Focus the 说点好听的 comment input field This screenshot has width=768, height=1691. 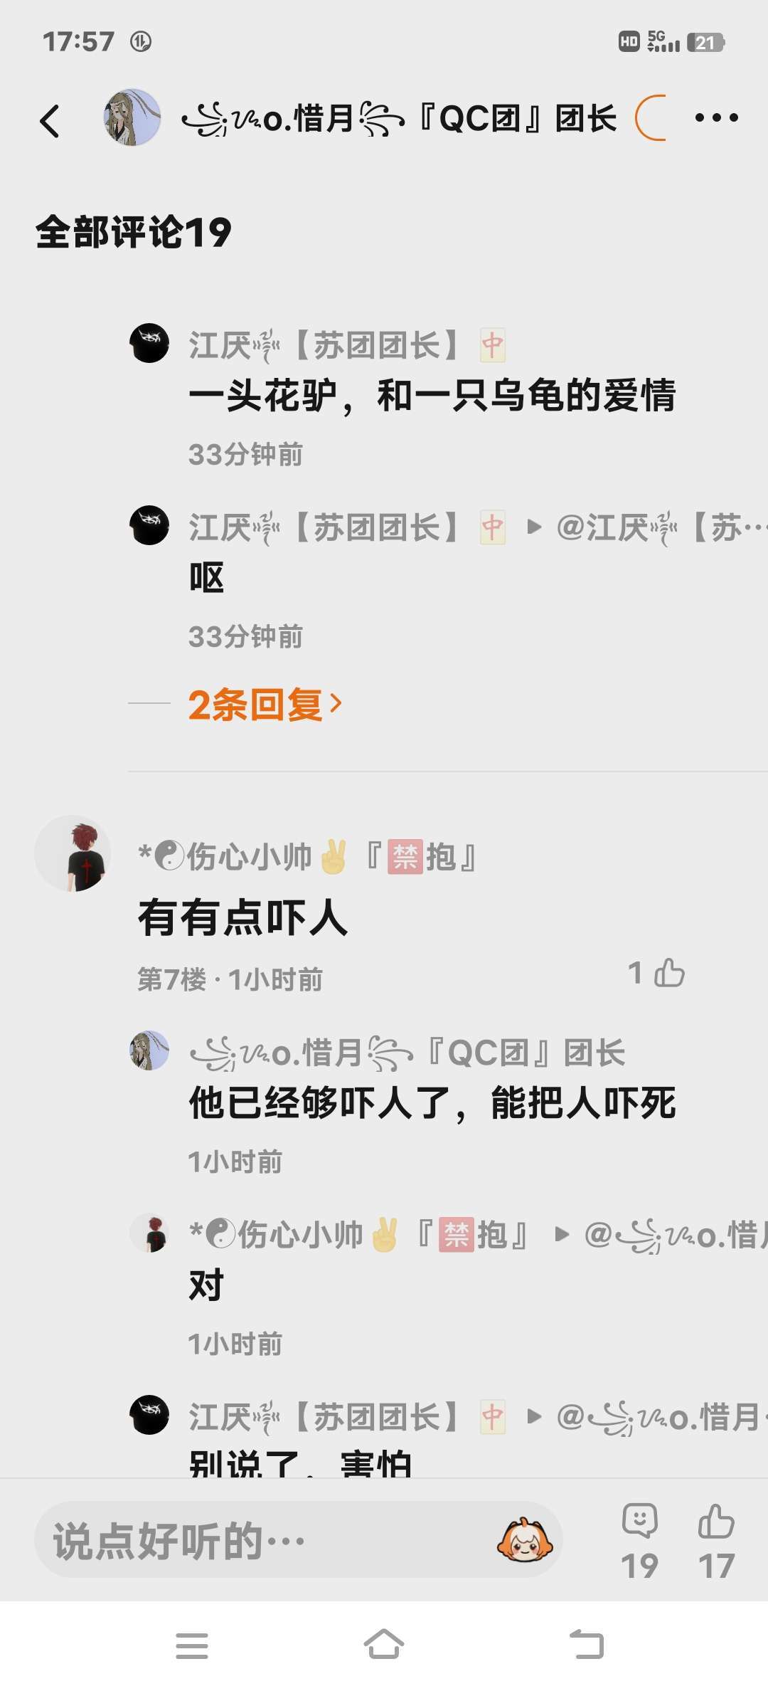(299, 1540)
